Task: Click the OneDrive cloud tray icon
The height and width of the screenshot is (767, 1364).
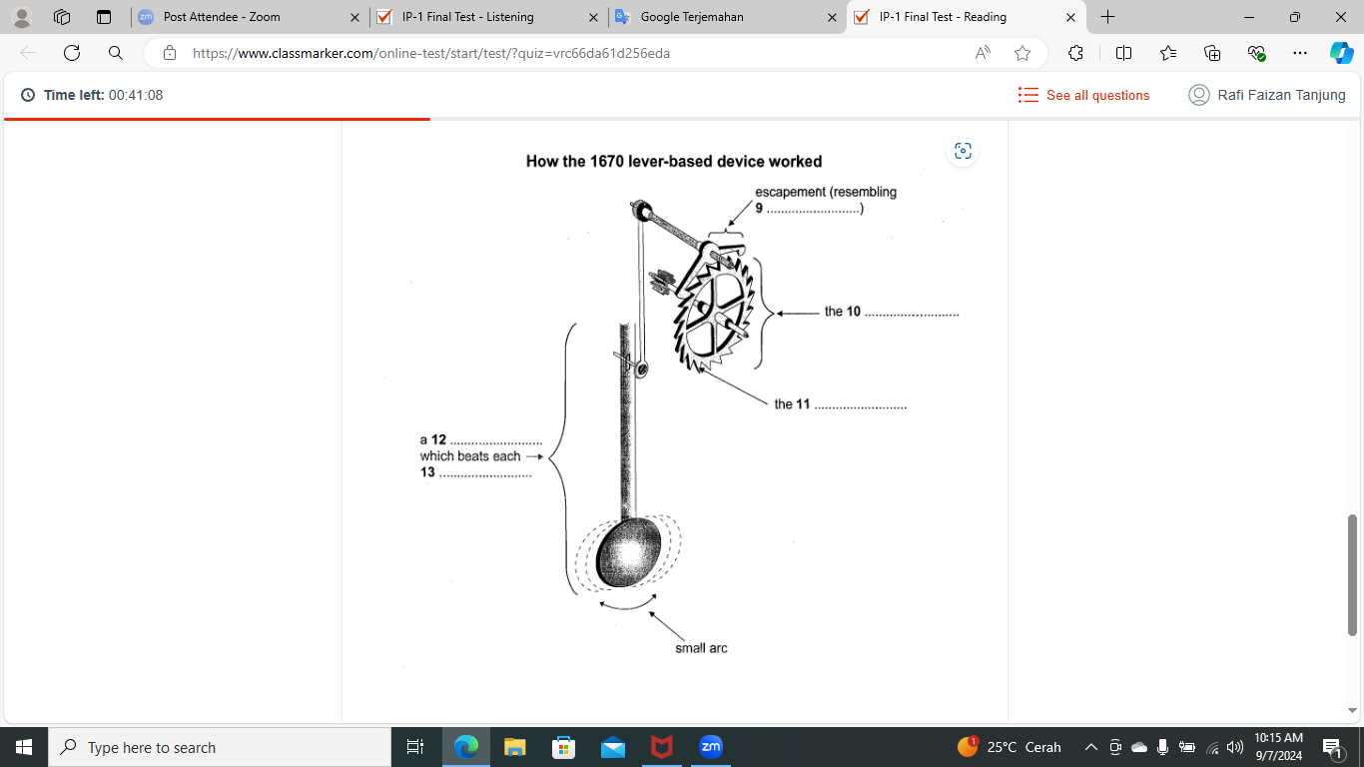Action: (1139, 747)
